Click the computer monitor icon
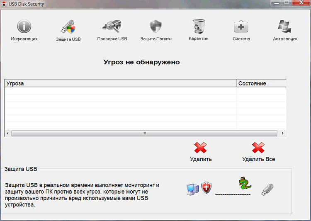Viewport: 311px width, 221px height. (192, 189)
